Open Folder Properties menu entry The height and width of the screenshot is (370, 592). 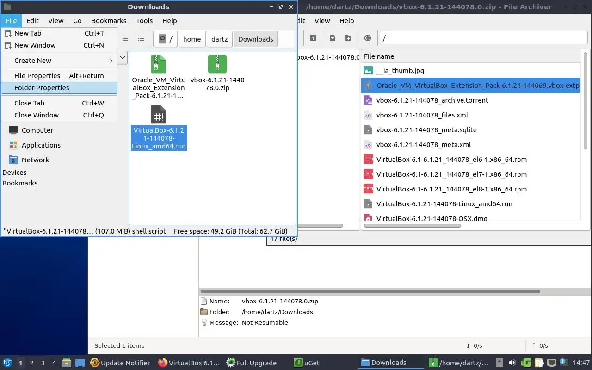click(x=59, y=88)
